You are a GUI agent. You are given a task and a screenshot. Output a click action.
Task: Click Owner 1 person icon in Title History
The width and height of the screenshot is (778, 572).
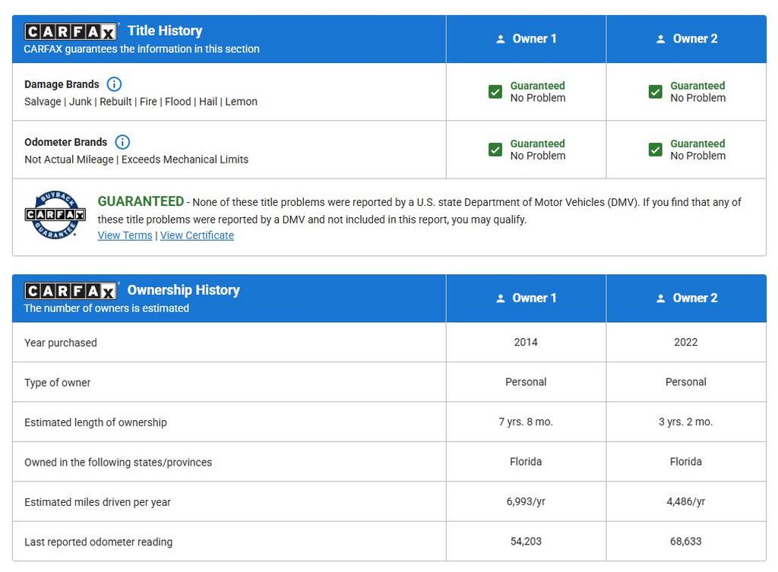(x=500, y=39)
